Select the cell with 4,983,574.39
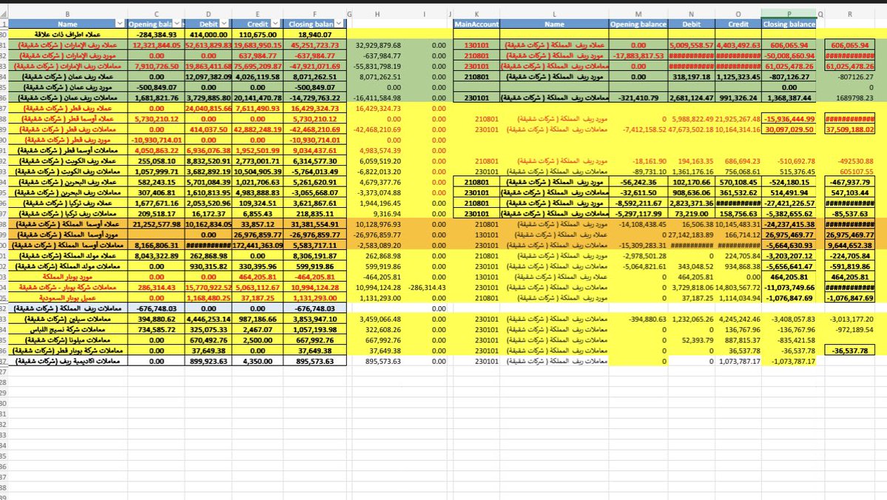 pos(377,150)
